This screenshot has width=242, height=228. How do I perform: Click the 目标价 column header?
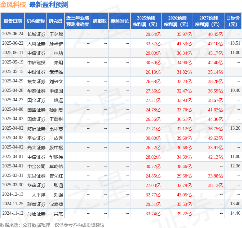coord(233,21)
